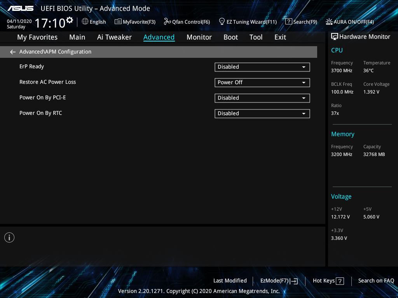Go to the Monitor tab
The width and height of the screenshot is (398, 298).
pyautogui.click(x=199, y=37)
